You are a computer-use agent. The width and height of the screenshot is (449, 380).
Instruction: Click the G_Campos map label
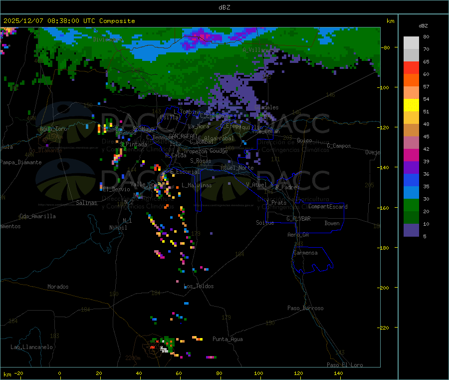[x=339, y=146]
